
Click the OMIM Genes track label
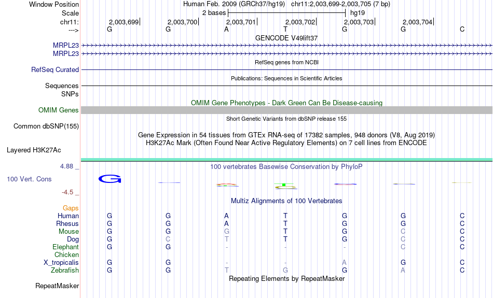click(59, 110)
